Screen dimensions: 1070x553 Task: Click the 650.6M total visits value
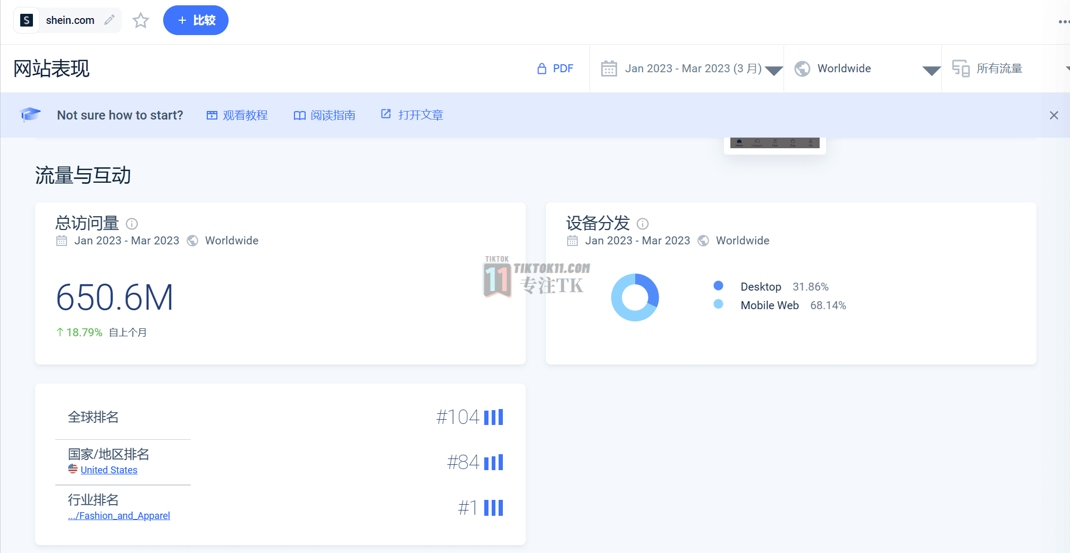click(x=115, y=297)
